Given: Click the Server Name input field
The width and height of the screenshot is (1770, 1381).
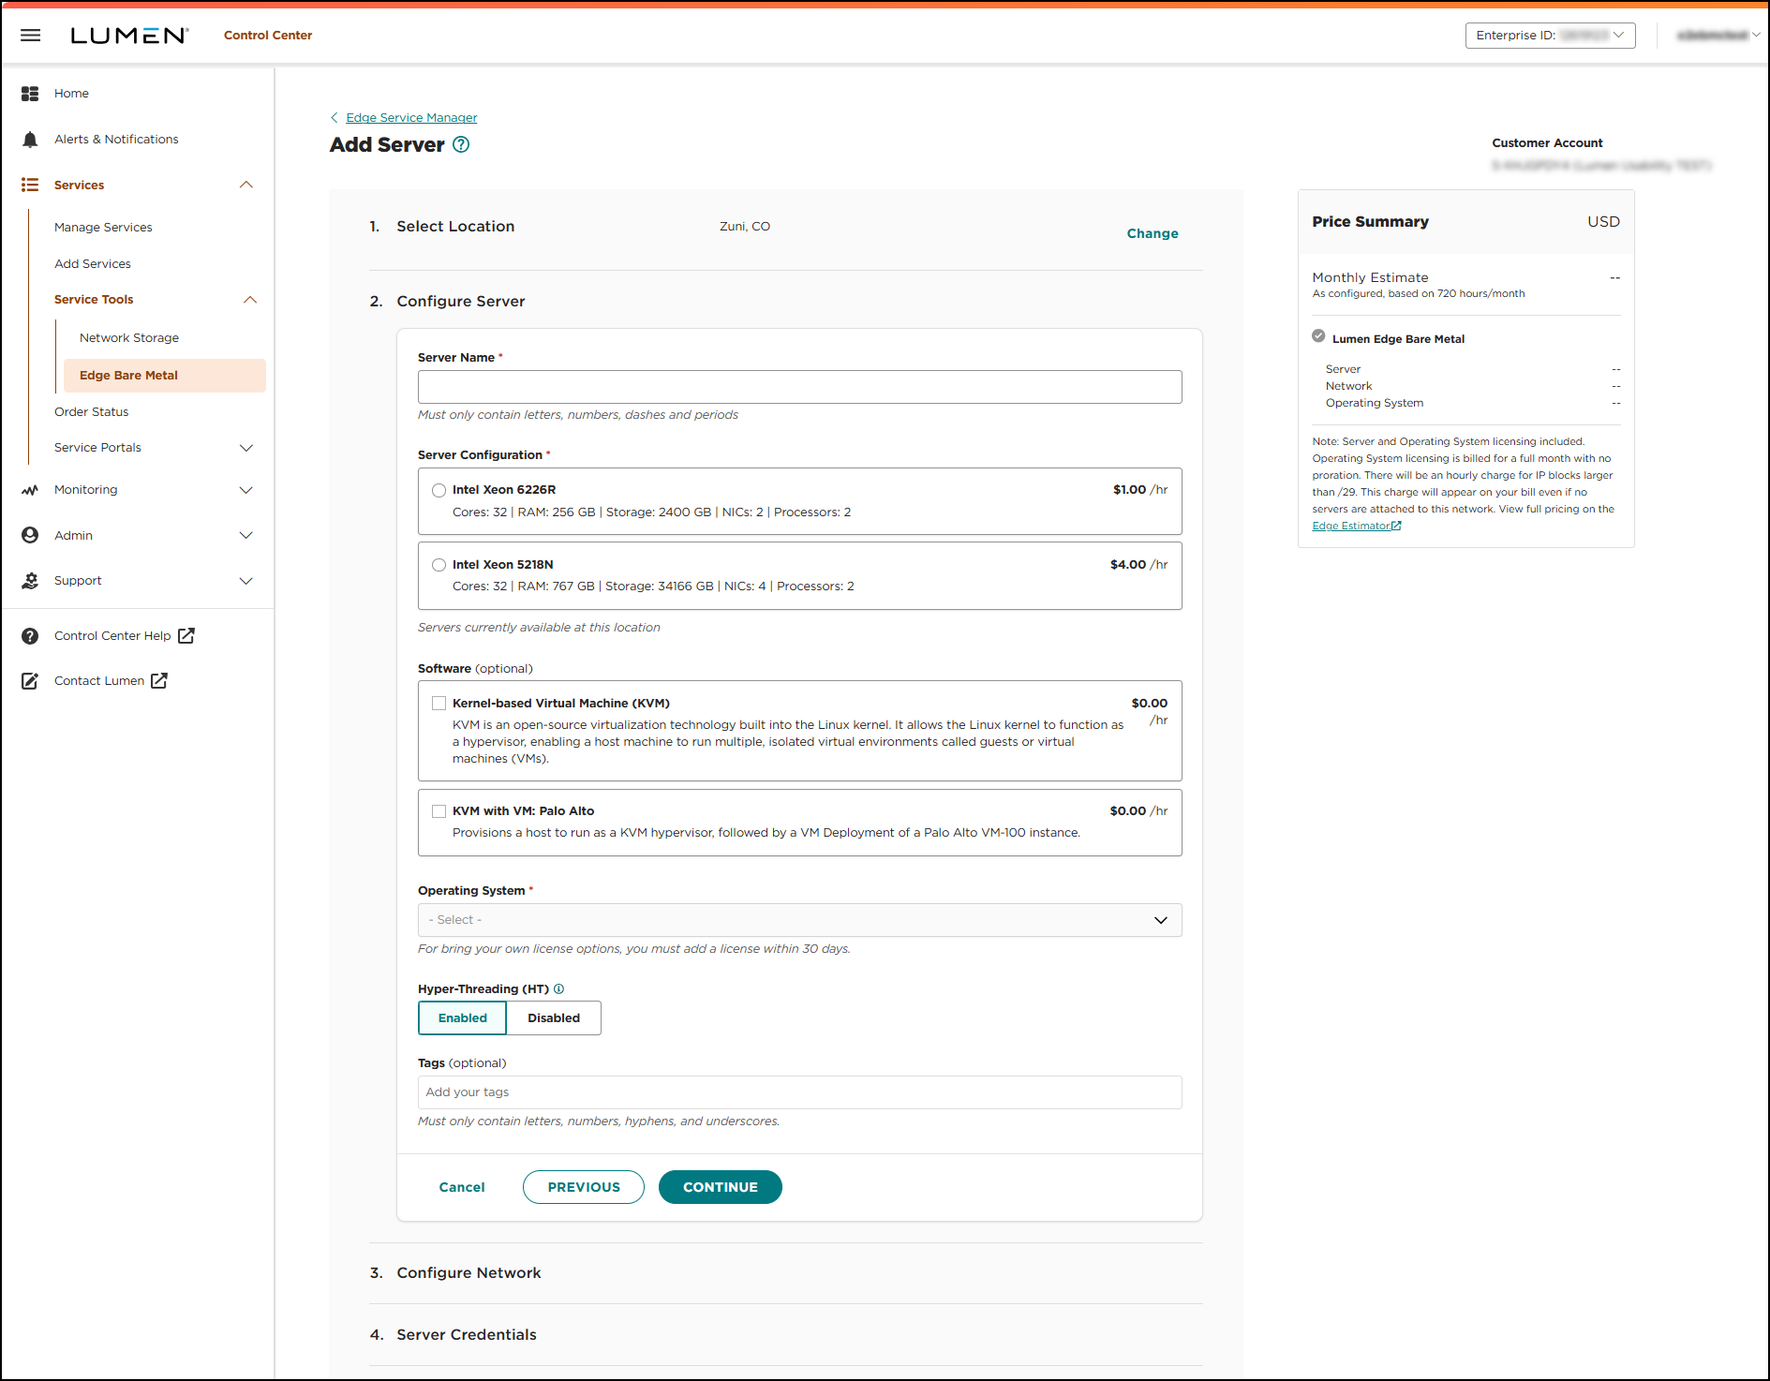Looking at the screenshot, I should 799,386.
